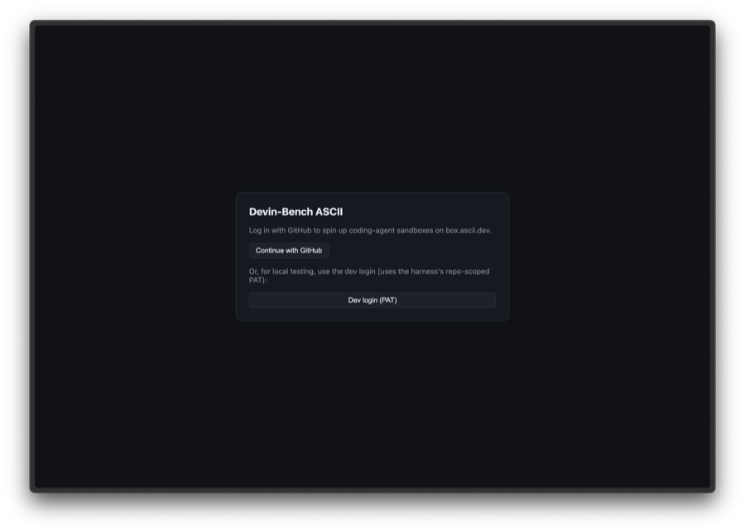
Task: Select the word 'coding-agent' in the description
Action: click(372, 230)
